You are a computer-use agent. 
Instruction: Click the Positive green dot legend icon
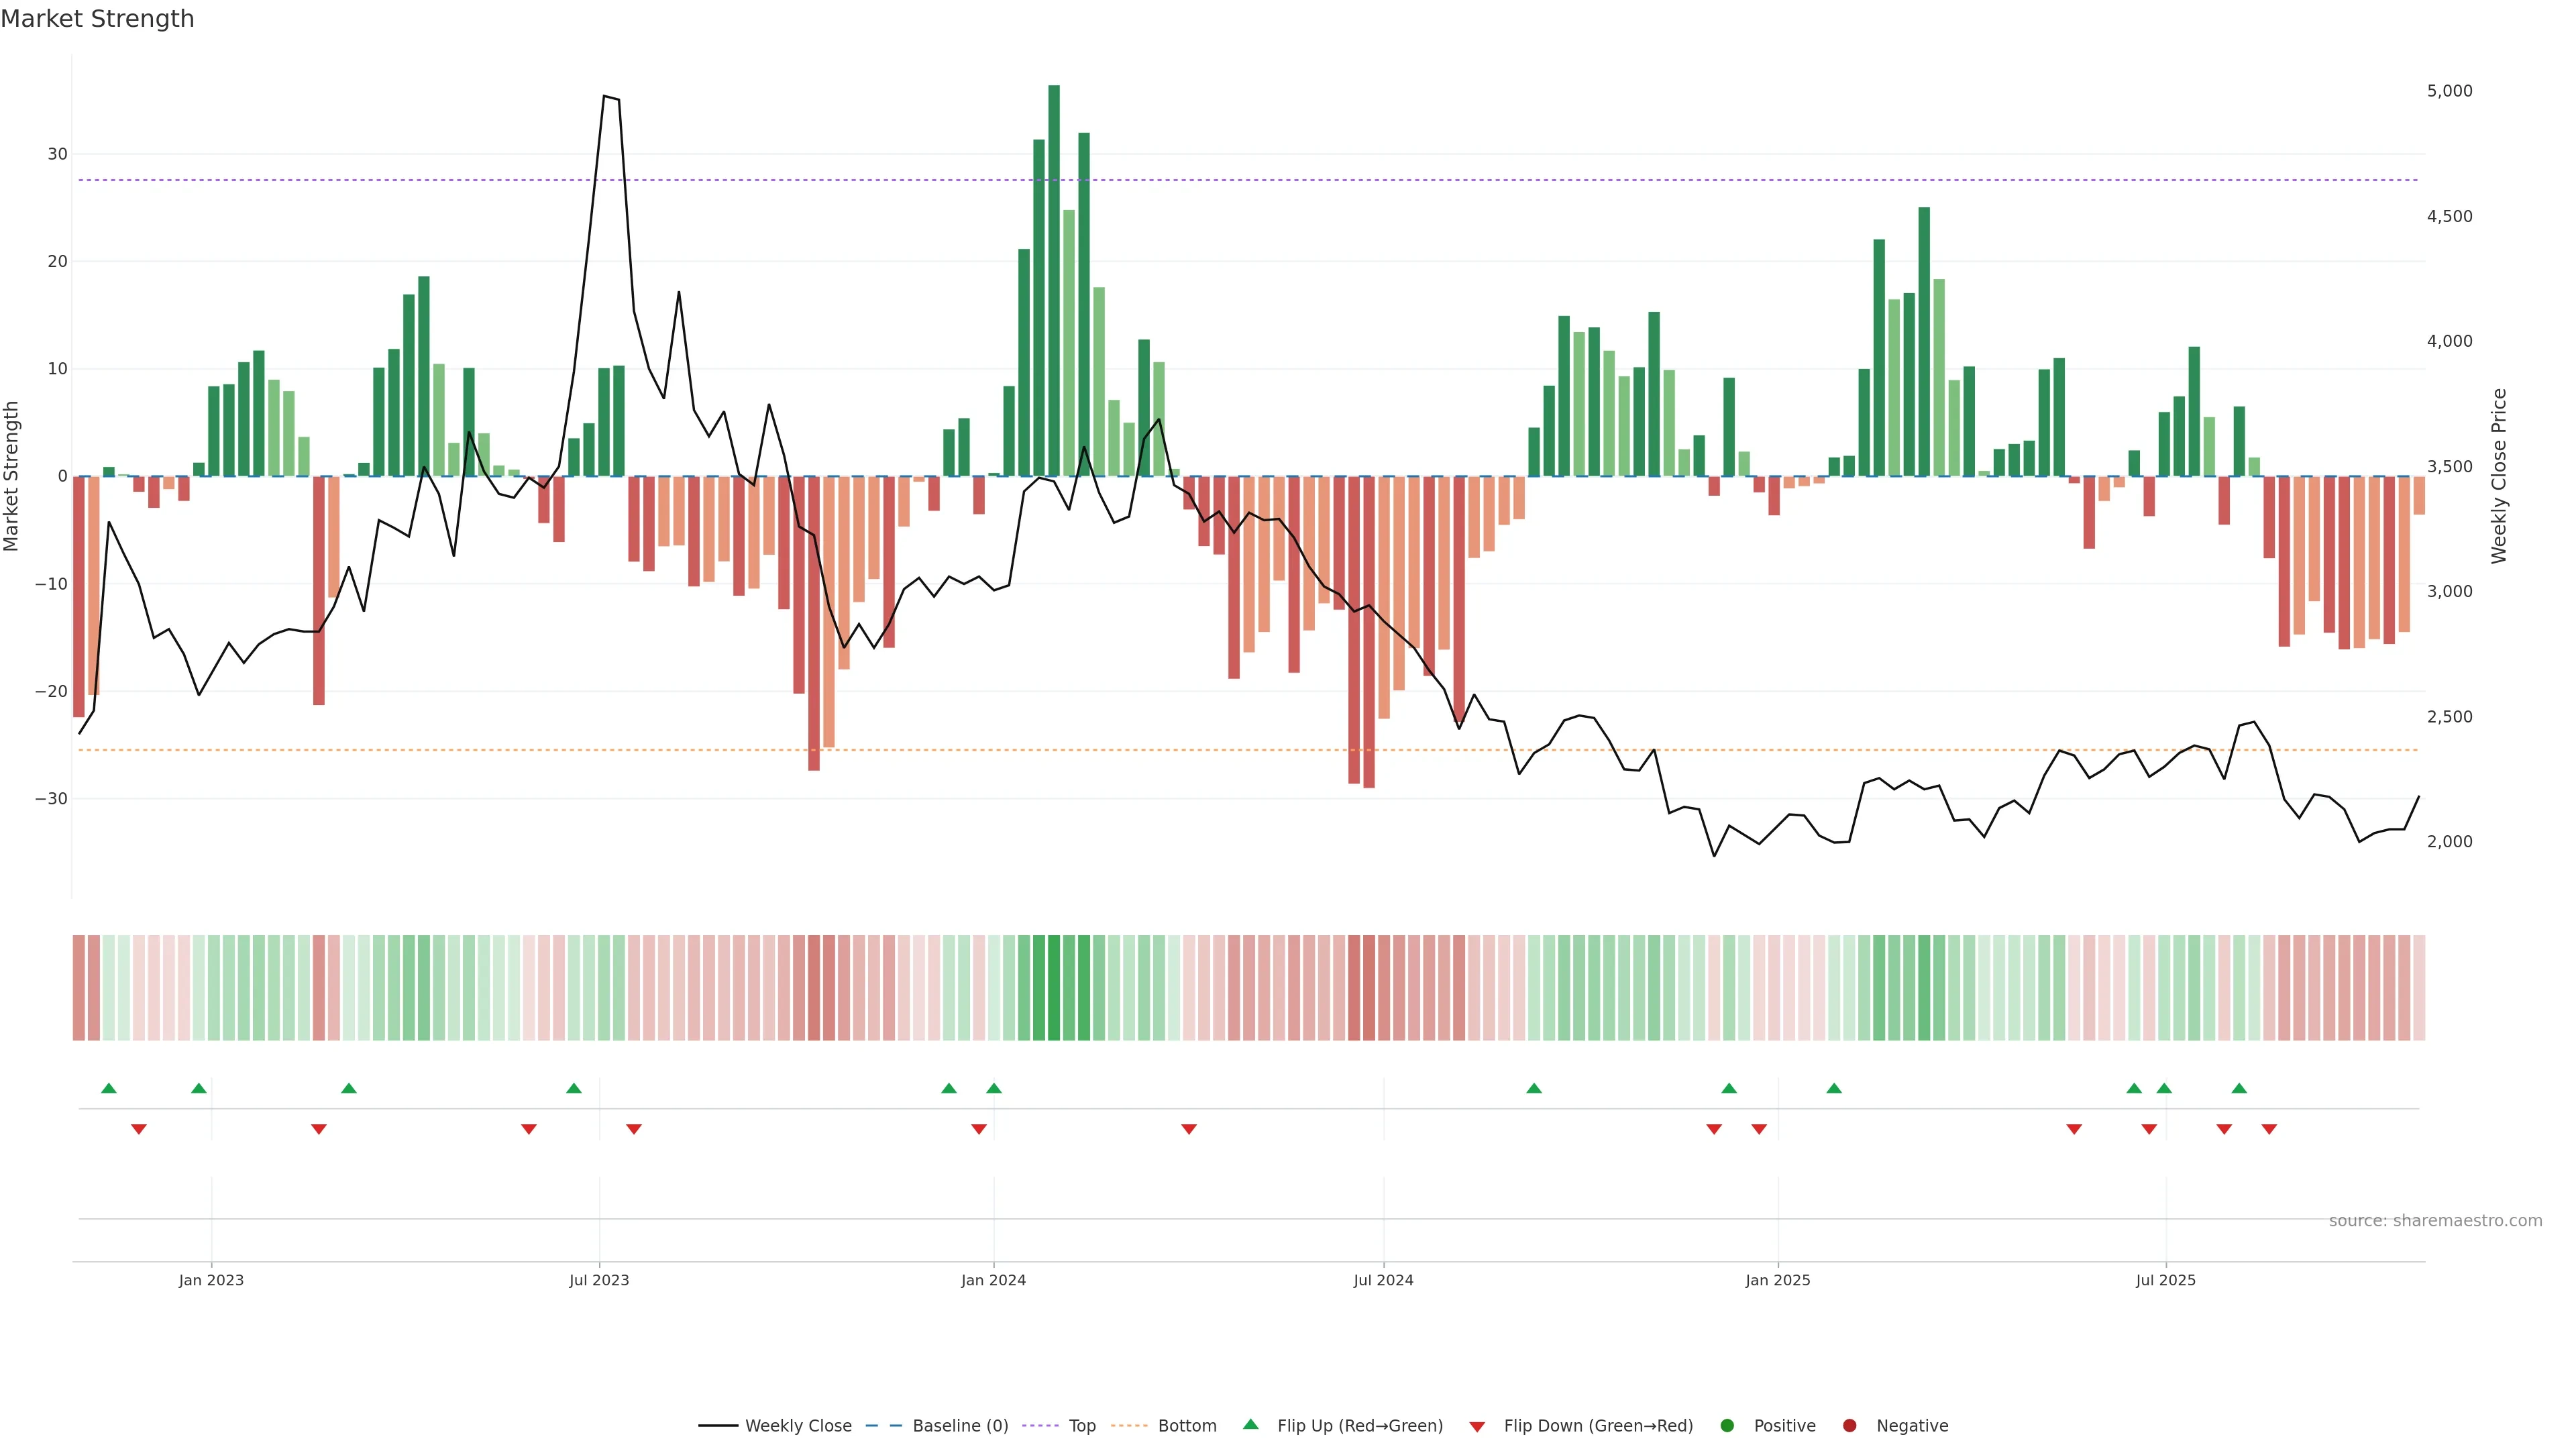point(1727,1426)
